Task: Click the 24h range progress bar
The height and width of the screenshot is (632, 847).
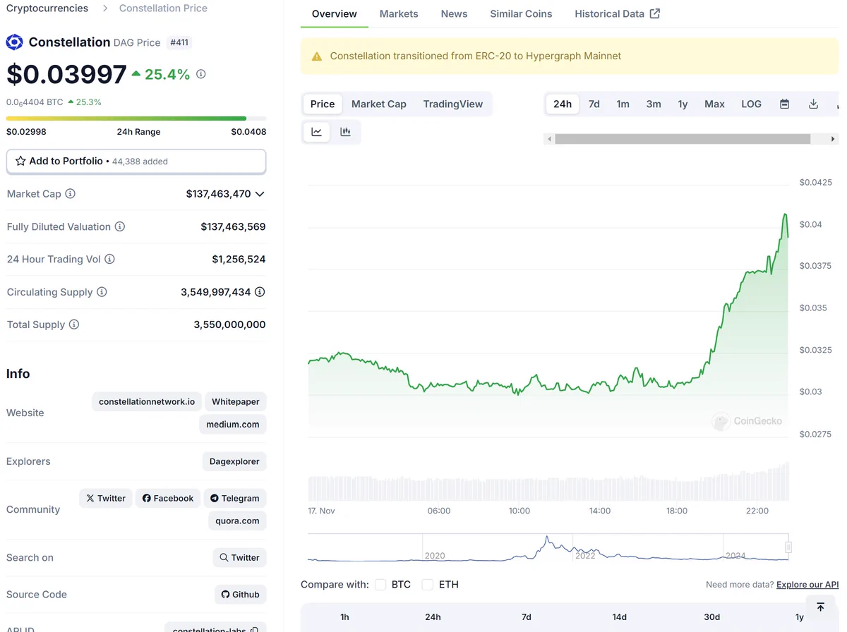Action: [136, 119]
